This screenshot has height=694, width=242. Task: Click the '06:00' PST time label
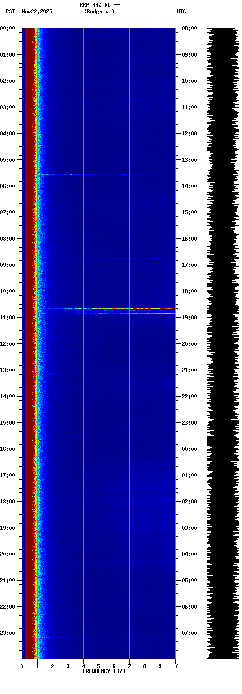point(7,186)
